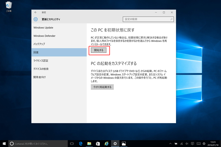Click 今すぐ再起動する button

coord(102,87)
